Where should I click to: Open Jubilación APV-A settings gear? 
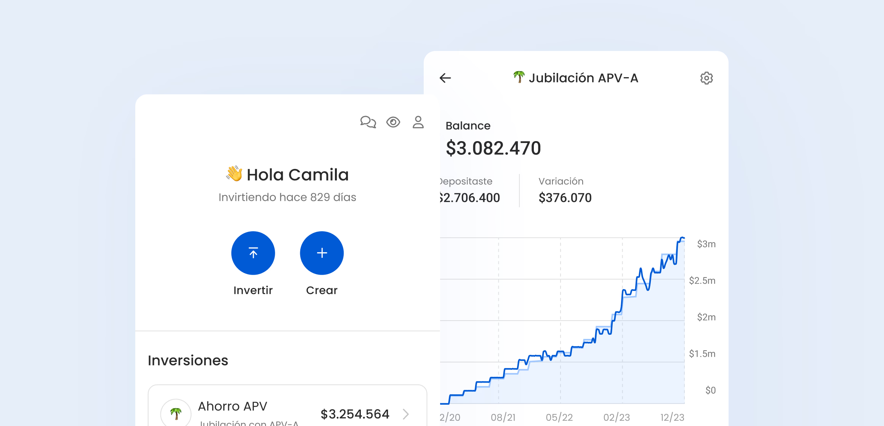click(706, 78)
